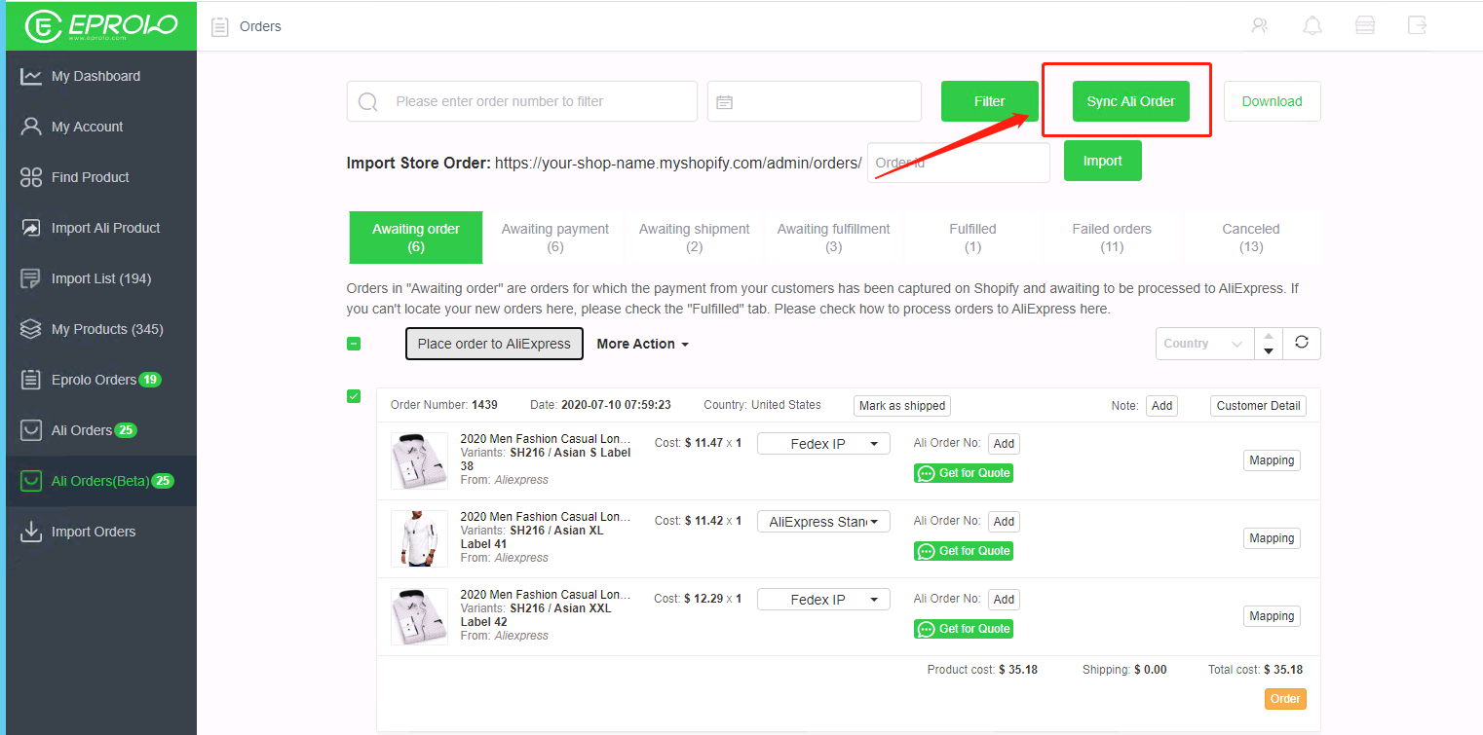
Task: Click the My Products layers icon
Action: [31, 329]
